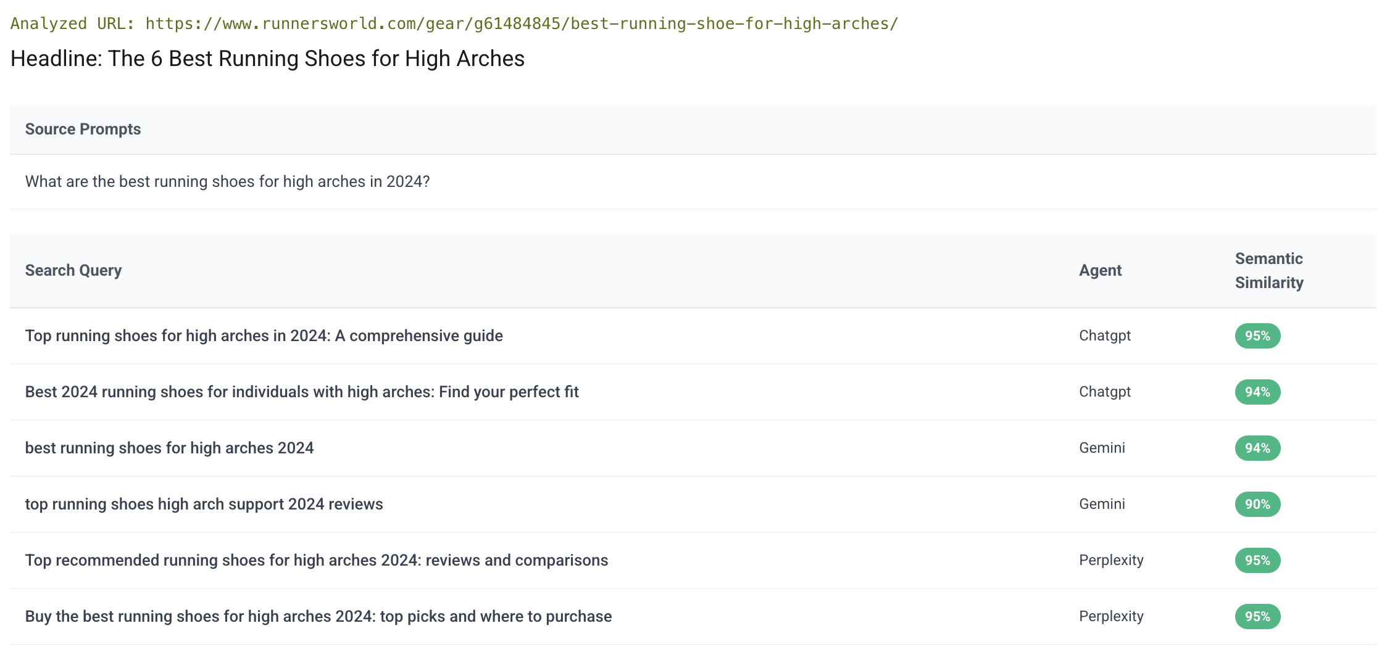Click the 'Find your perfect fit' query
Image resolution: width=1395 pixels, height=660 pixels.
click(302, 392)
